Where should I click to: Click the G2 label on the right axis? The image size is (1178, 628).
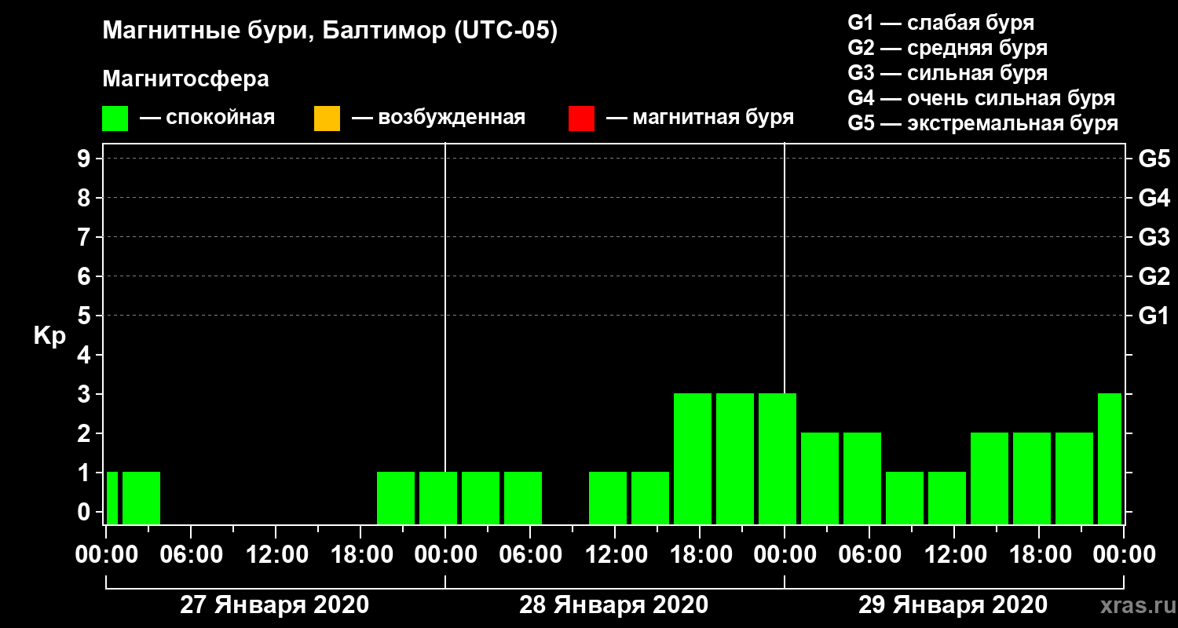[1154, 276]
